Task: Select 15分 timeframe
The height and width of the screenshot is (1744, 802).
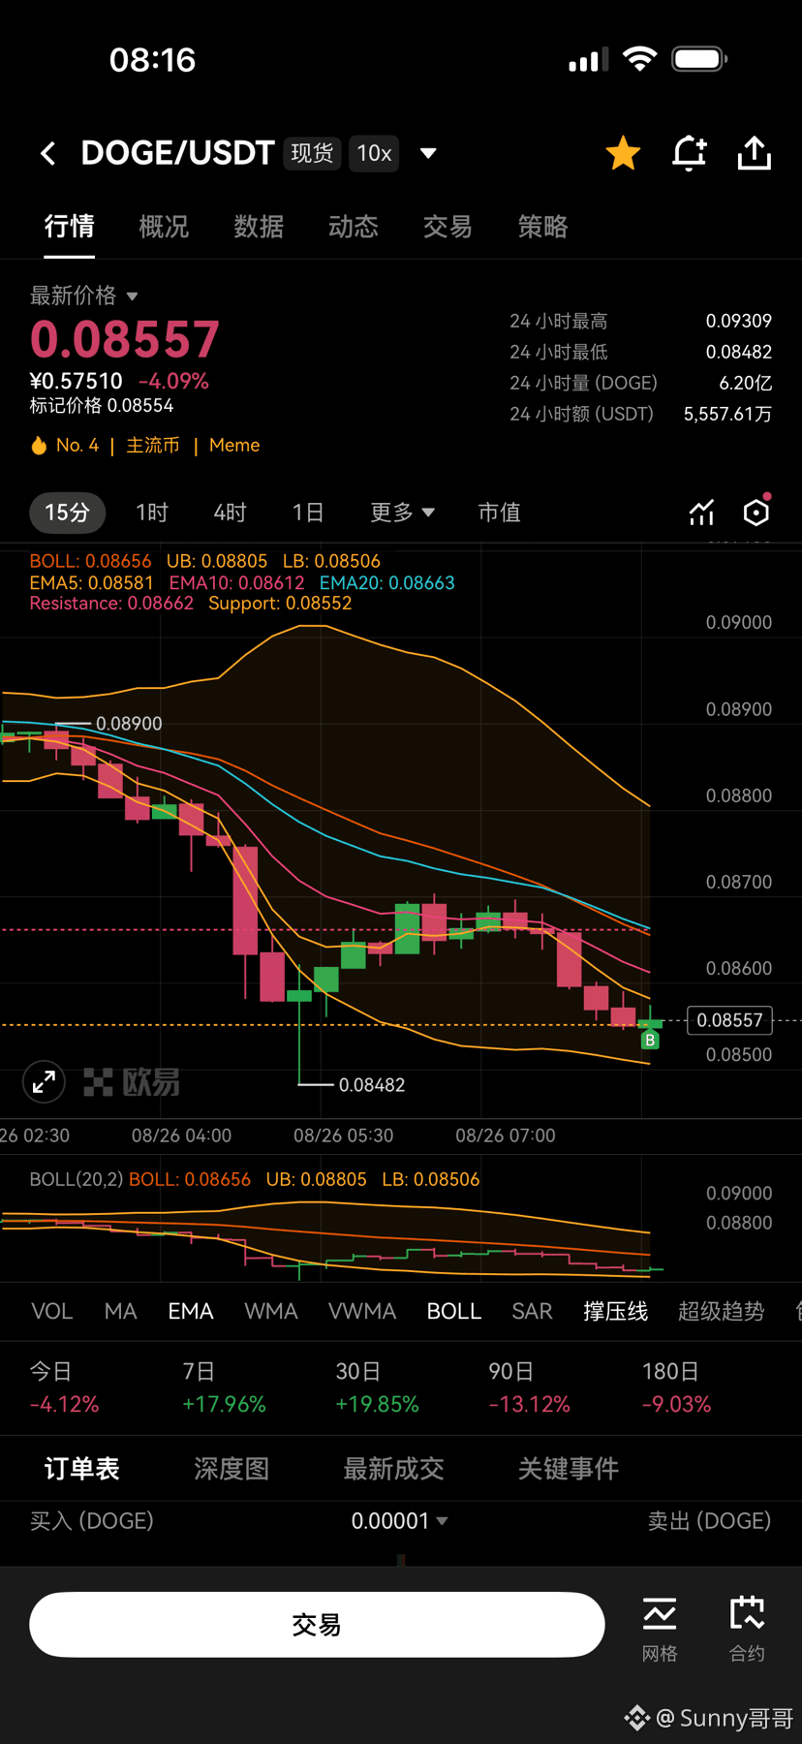Action: [x=68, y=513]
